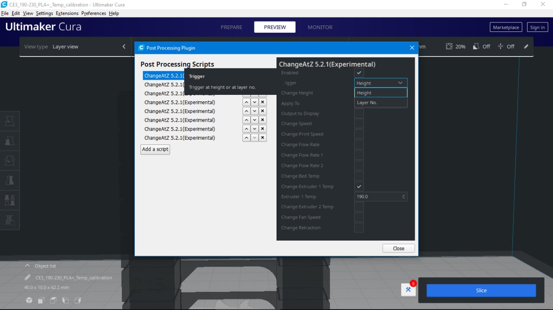Screen dimensions: 553x310
Task: Remove the last ChangeAtZ script with its X
Action: pyautogui.click(x=263, y=138)
